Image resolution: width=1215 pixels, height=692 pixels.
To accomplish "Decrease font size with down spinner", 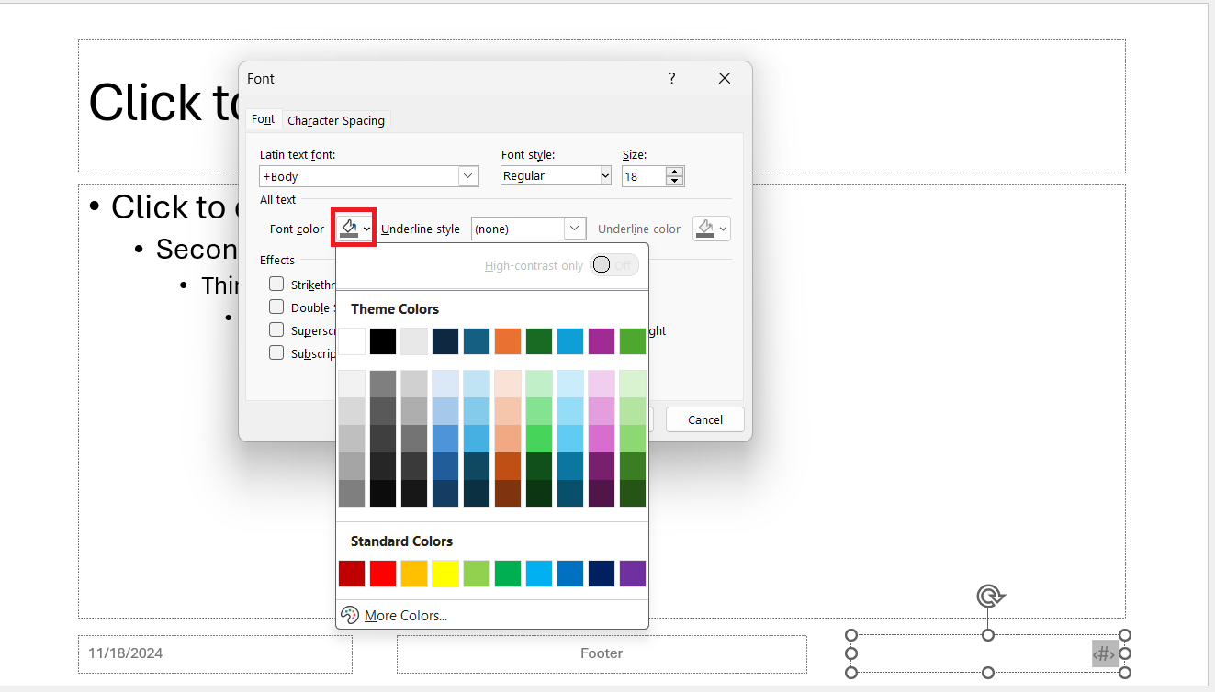I will [x=675, y=181].
